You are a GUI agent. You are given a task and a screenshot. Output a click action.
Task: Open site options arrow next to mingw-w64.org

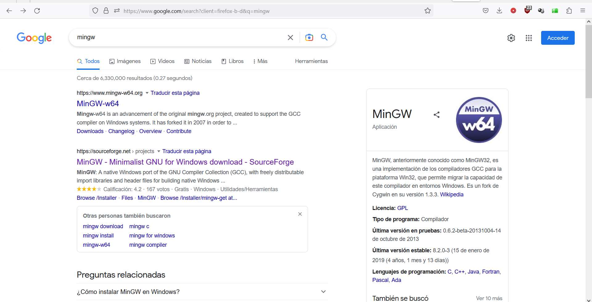147,93
